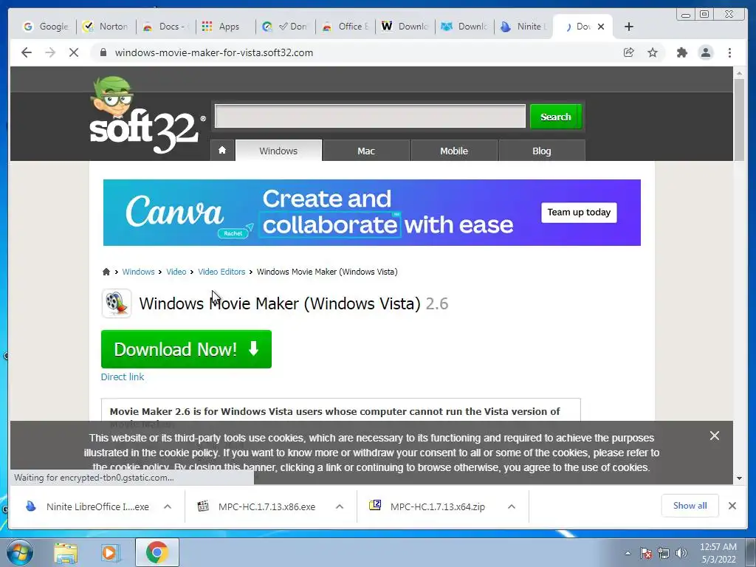Image resolution: width=756 pixels, height=567 pixels.
Task: Expand options for MPC-HC x86.exe download
Action: pyautogui.click(x=340, y=506)
